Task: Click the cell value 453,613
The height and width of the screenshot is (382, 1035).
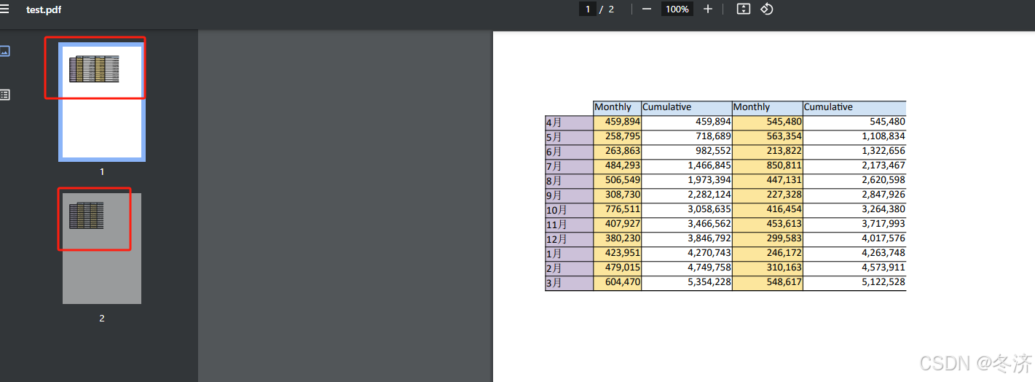Action: click(x=784, y=224)
